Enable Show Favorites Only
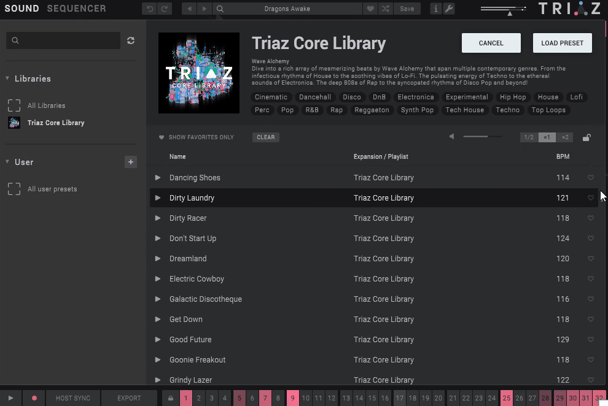 197,137
